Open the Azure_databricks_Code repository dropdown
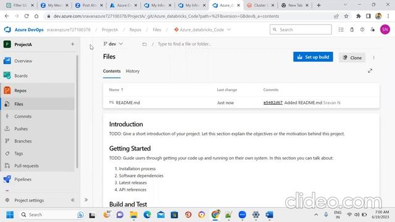395x222 pixels. [202, 30]
